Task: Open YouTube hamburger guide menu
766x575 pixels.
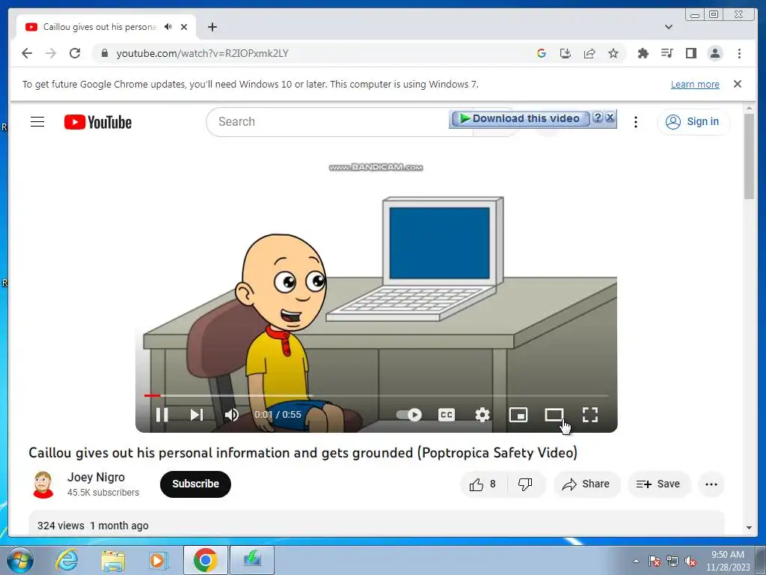Action: point(37,122)
